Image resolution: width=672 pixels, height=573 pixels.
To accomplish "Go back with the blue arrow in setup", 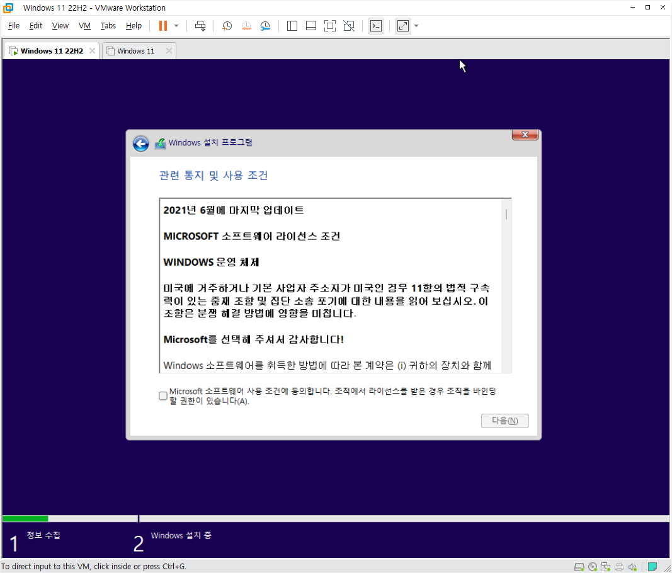I will pos(140,144).
